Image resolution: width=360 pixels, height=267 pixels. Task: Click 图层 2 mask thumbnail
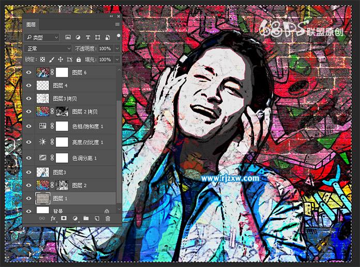click(62, 185)
